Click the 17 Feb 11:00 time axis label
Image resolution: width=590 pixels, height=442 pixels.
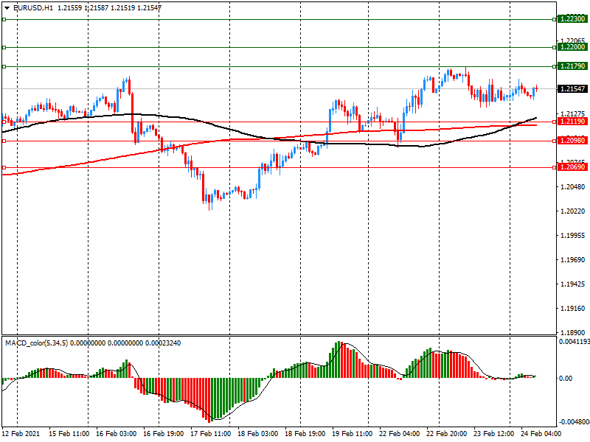(211, 435)
